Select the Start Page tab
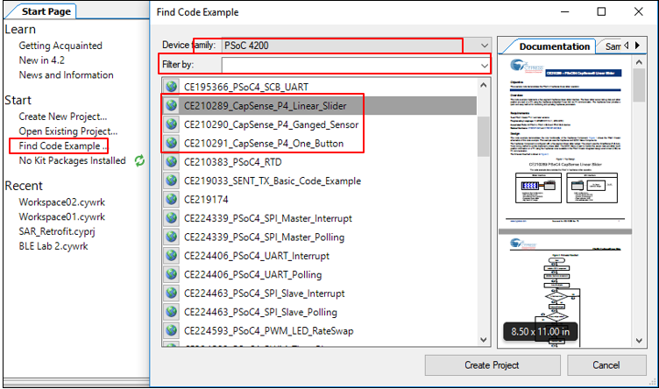The height and width of the screenshot is (389, 659). tap(46, 11)
